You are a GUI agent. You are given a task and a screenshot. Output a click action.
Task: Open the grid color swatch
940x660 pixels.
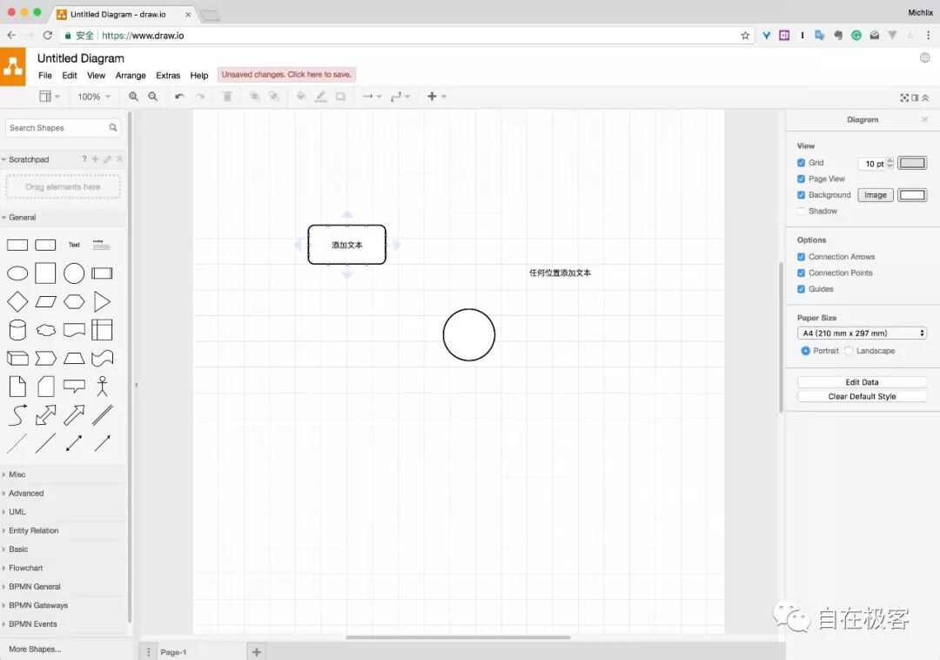click(912, 163)
